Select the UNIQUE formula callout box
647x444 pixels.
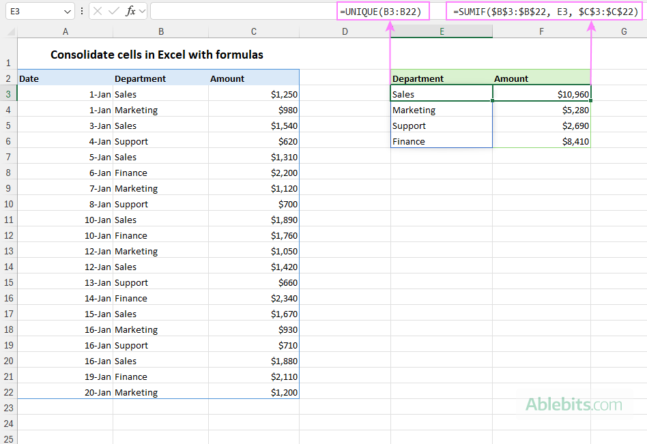click(383, 11)
